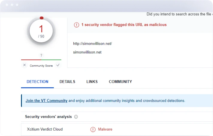Click the checkmark upvote icon beside Community Score
The width and height of the screenshot is (213, 136).
tap(58, 65)
